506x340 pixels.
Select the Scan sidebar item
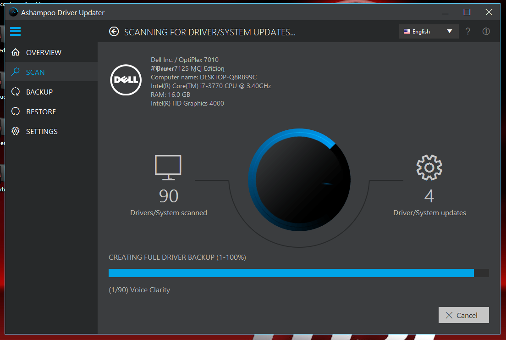pos(51,72)
